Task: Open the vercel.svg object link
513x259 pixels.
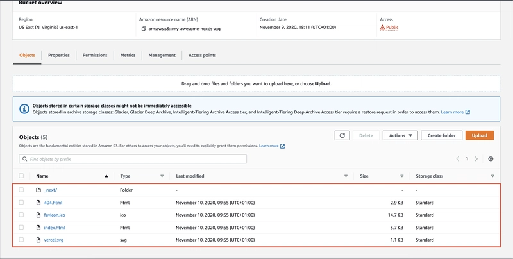Action: click(x=54, y=240)
